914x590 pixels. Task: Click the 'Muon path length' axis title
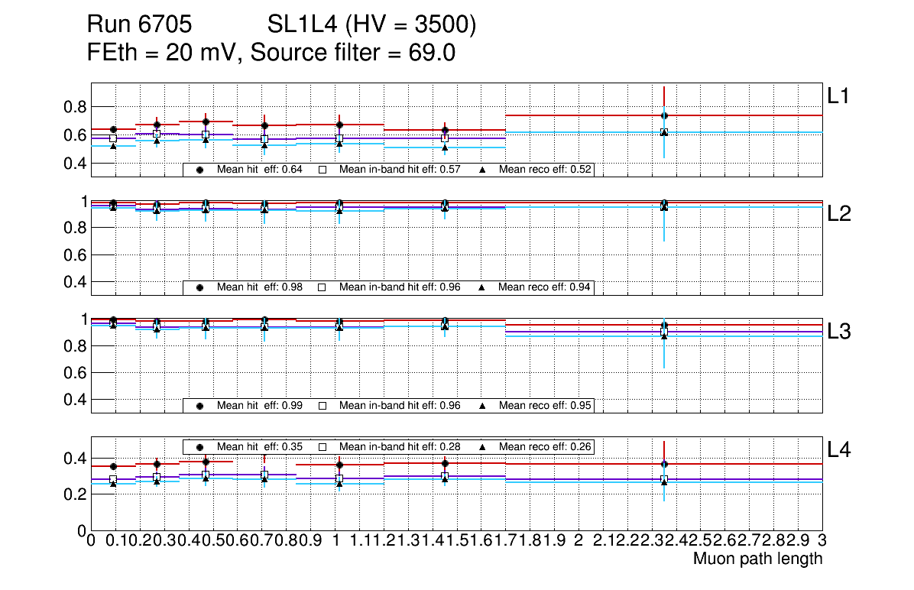click(757, 559)
